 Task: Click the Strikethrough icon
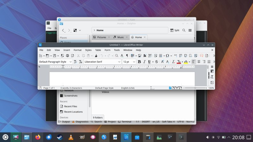[x=157, y=62]
